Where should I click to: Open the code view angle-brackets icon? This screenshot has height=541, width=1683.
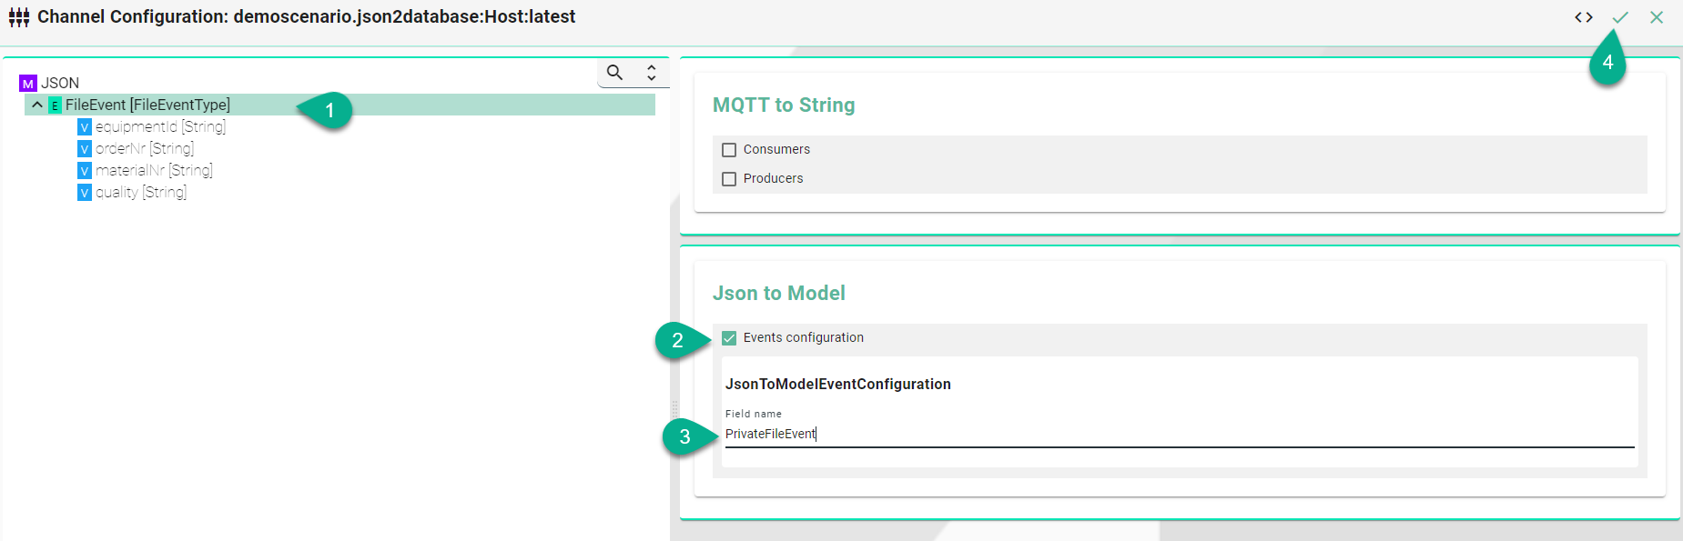pos(1584,17)
